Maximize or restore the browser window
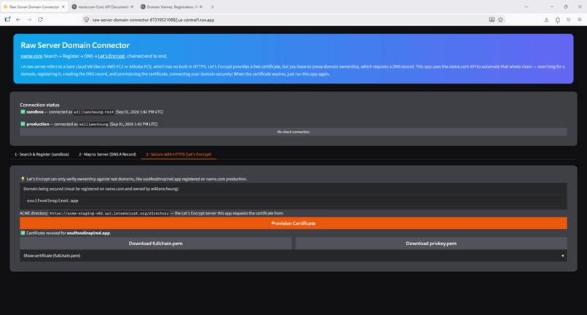Viewport: 587px width, 315px height. (566, 7)
